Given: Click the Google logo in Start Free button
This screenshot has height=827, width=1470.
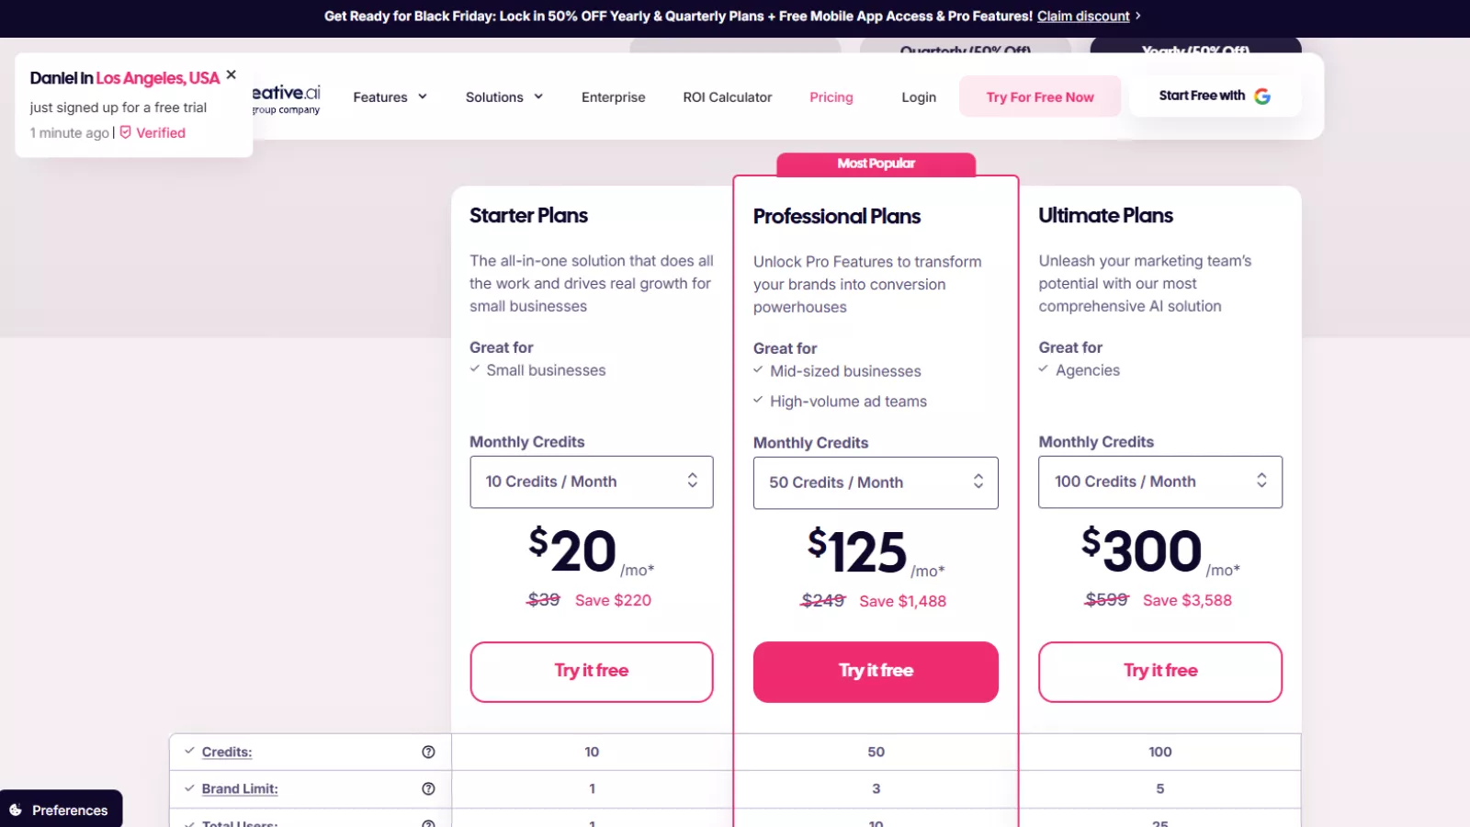Looking at the screenshot, I should [1264, 95].
